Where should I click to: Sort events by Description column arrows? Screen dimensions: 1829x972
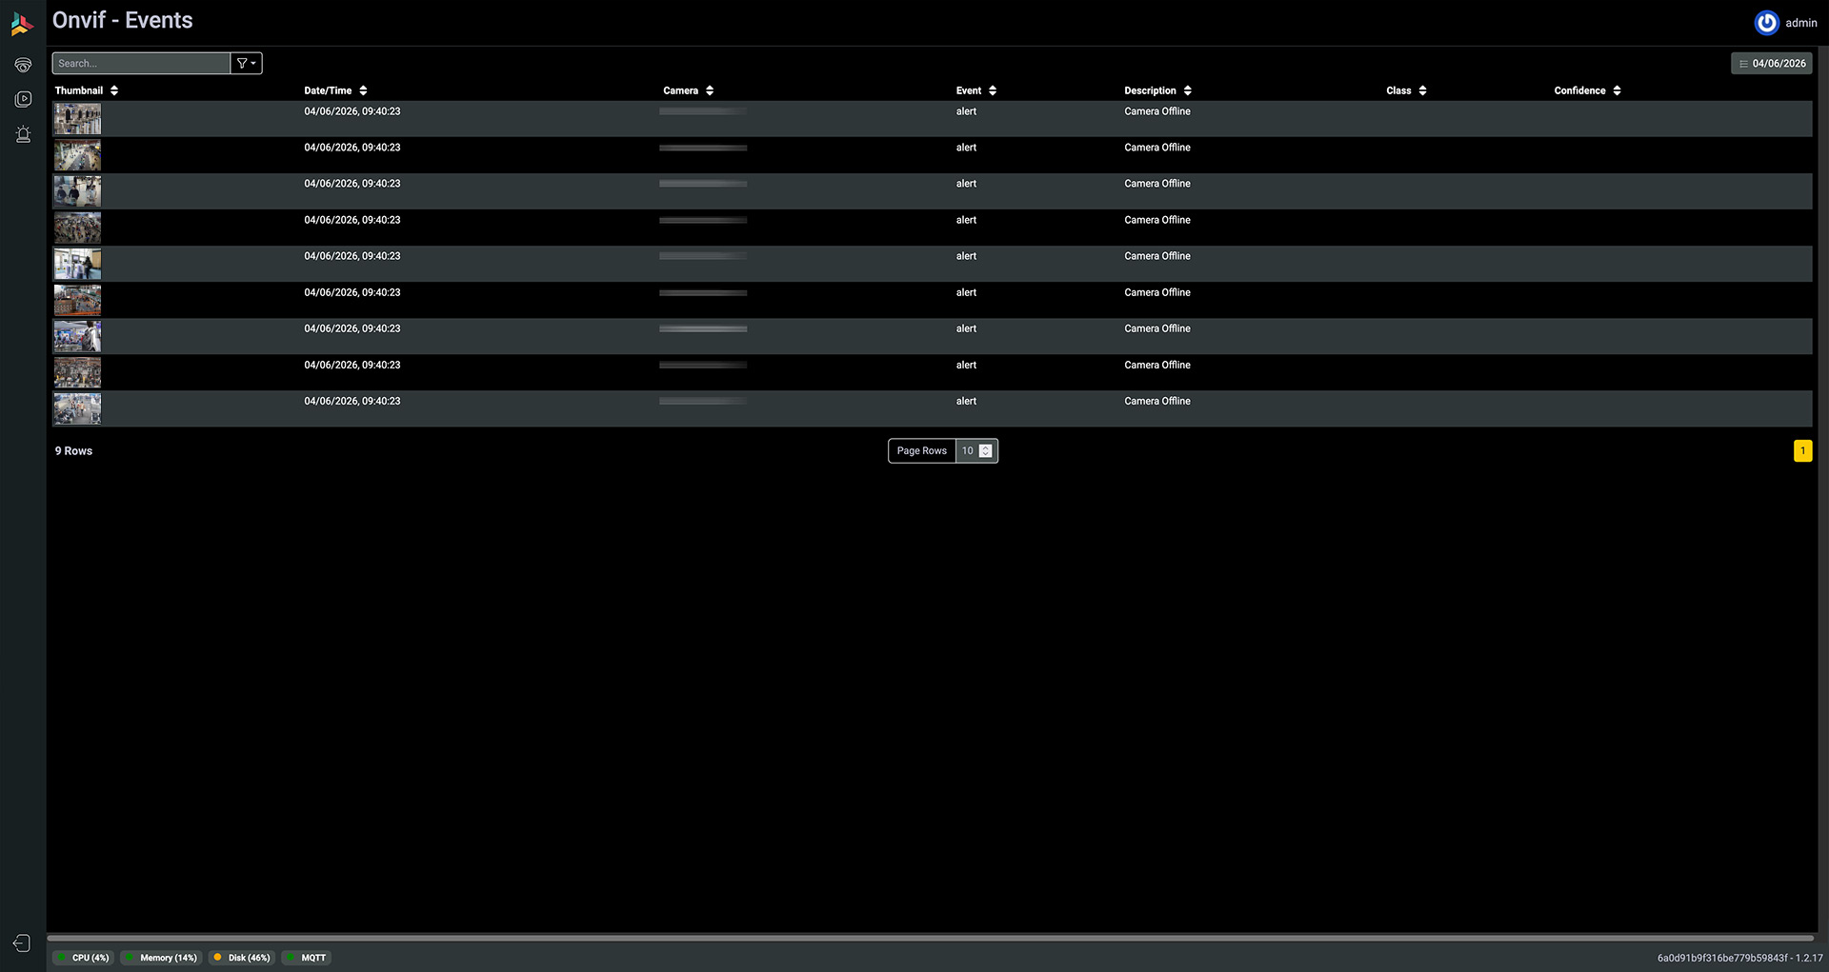[x=1188, y=90]
